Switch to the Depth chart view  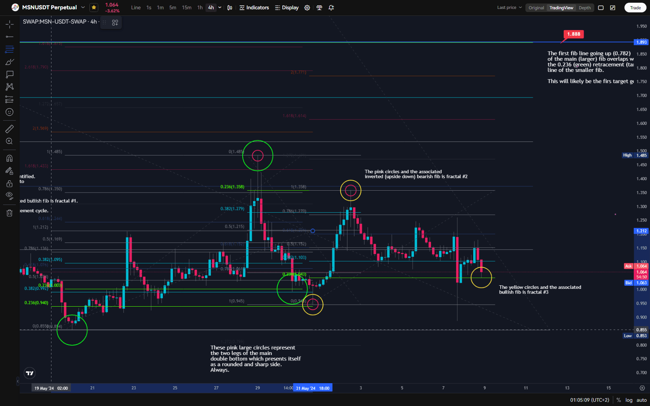(585, 8)
